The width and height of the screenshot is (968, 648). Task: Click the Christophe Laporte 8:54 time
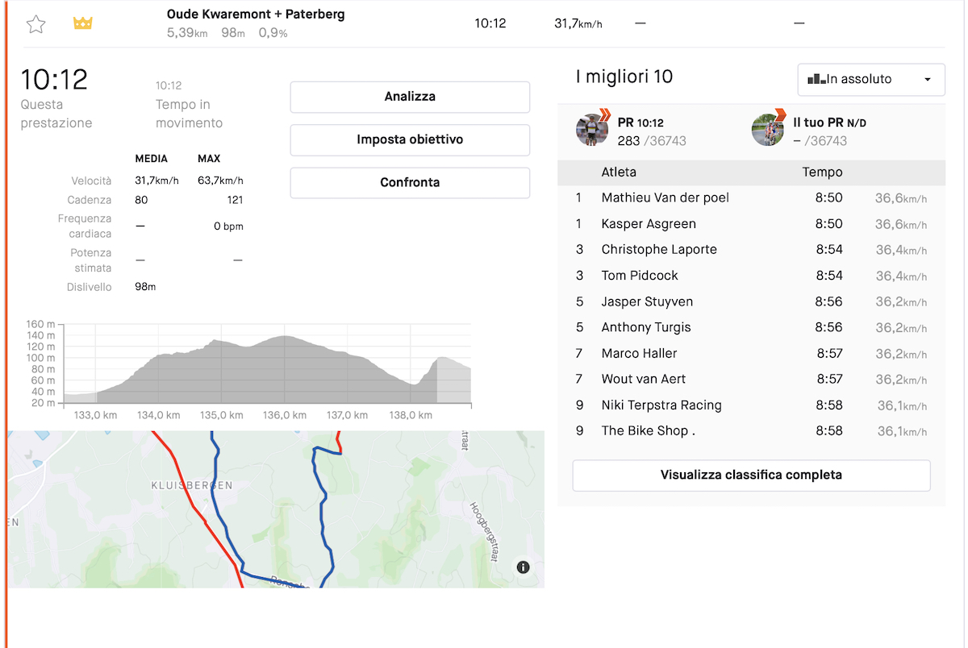(x=828, y=250)
